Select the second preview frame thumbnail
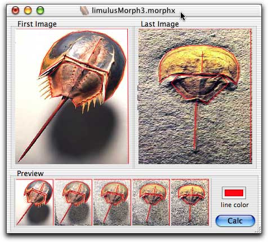 pyautogui.click(x=73, y=203)
